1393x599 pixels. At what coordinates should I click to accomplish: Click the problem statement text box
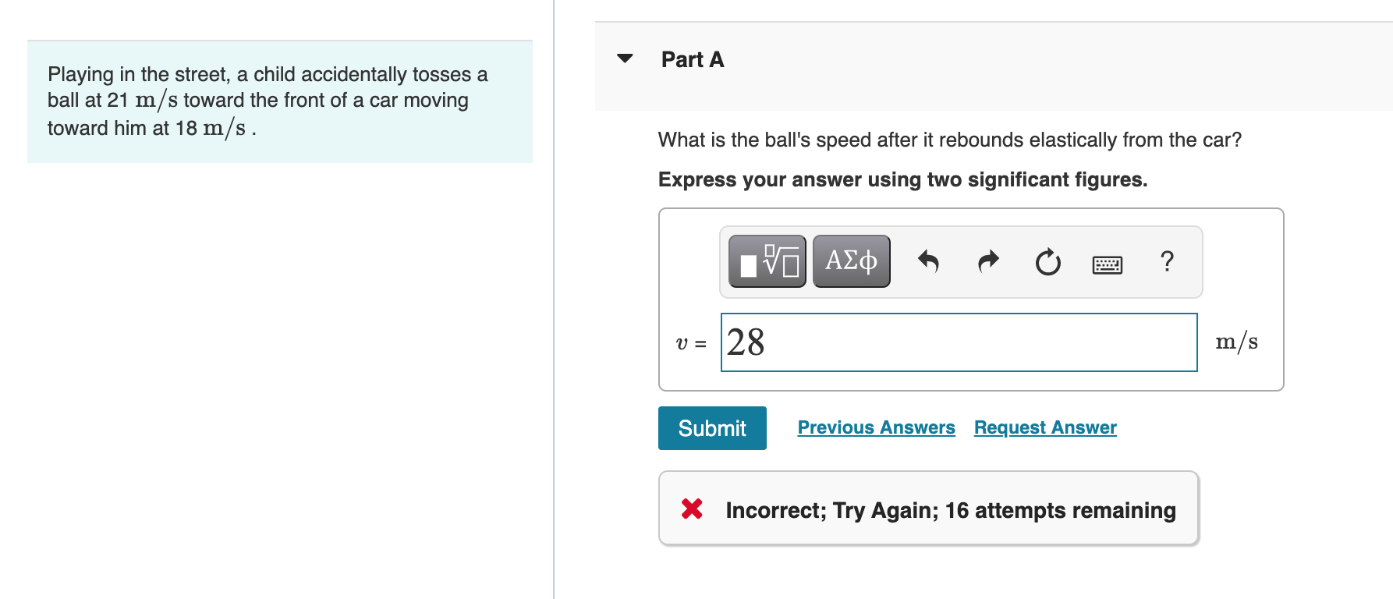[x=279, y=101]
